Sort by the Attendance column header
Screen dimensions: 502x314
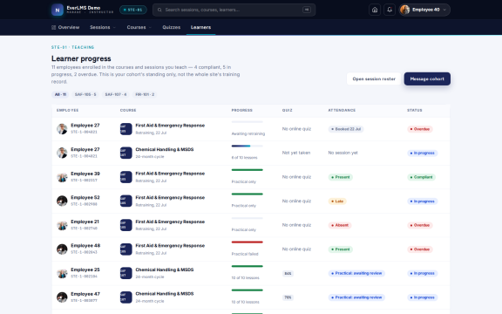pyautogui.click(x=342, y=110)
